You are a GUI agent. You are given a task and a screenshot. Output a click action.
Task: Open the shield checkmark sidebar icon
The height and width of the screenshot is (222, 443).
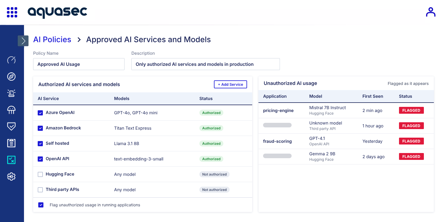pos(11,127)
